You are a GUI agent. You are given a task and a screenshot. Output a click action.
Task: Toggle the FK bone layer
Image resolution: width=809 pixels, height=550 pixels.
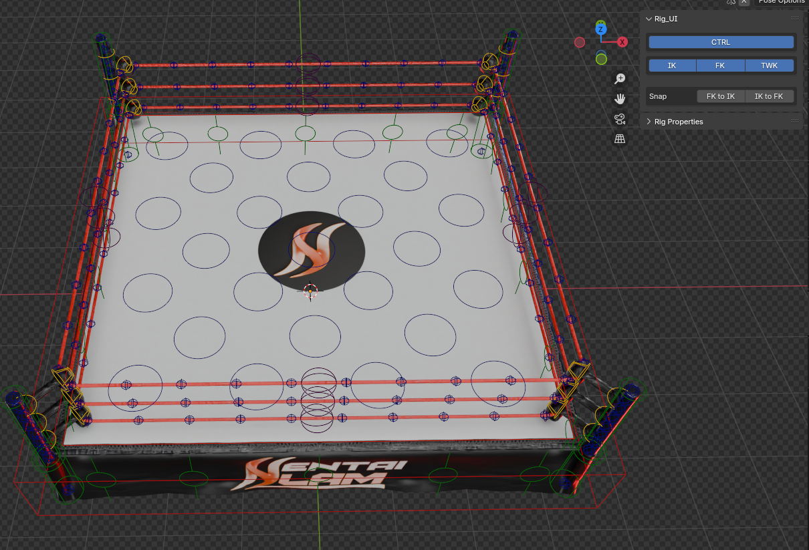pyautogui.click(x=720, y=65)
